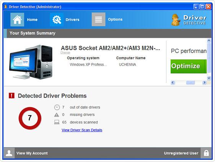
Task: Click the green Optimize button
Action: (189, 66)
